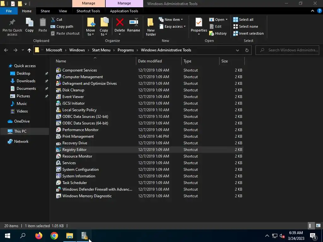Select Downloads in Quick access

pos(26,81)
